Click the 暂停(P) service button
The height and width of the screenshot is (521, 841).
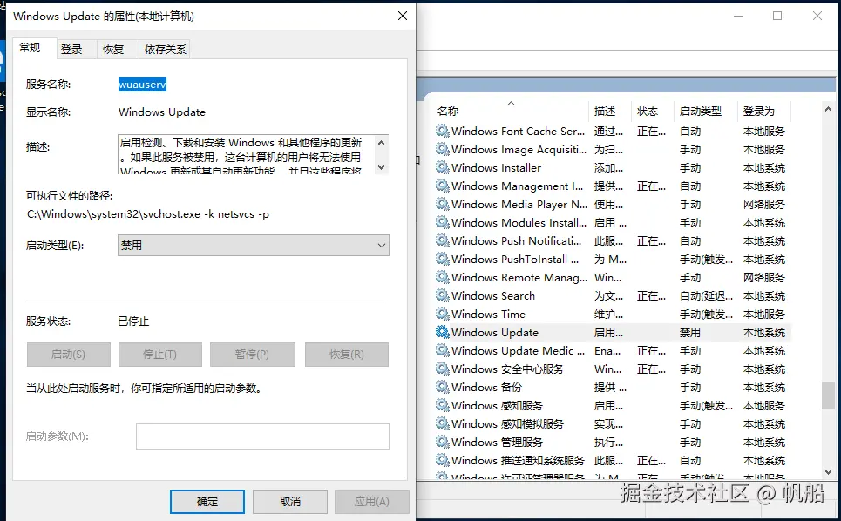(252, 355)
